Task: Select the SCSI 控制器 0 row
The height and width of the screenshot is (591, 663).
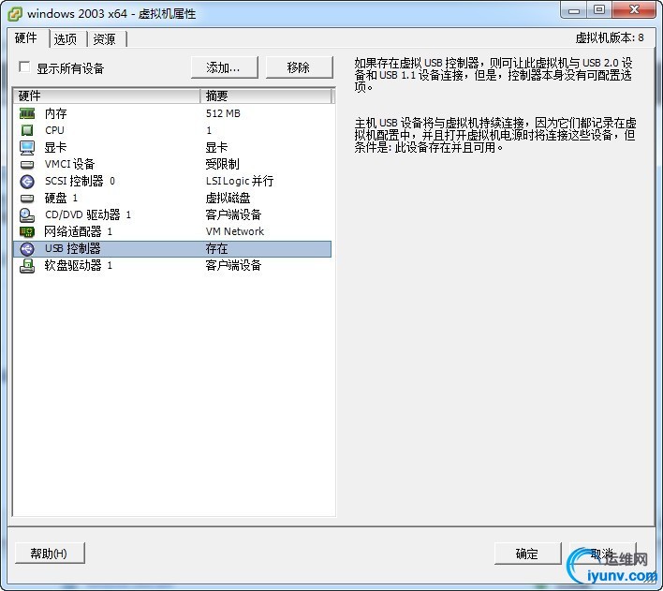Action: coord(172,181)
